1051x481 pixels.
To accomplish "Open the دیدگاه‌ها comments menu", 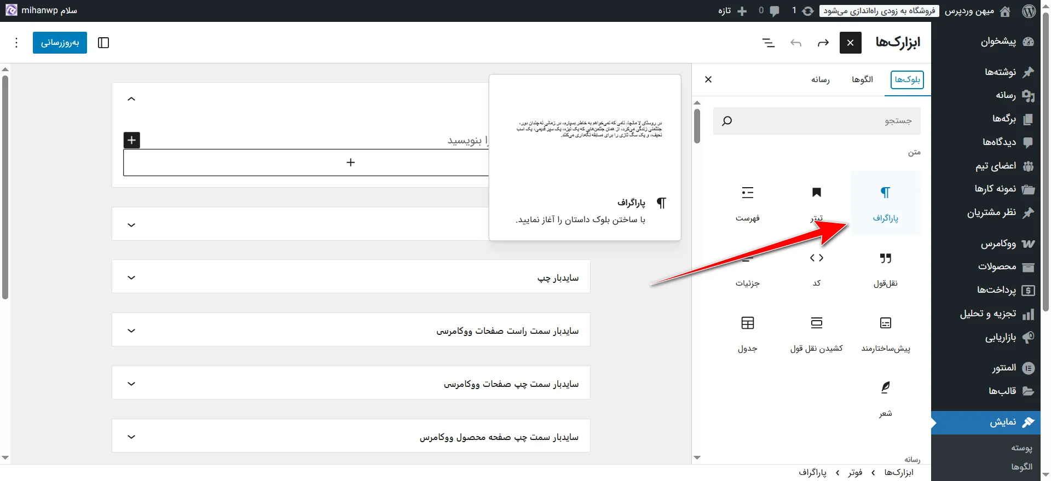I will [x=986, y=142].
